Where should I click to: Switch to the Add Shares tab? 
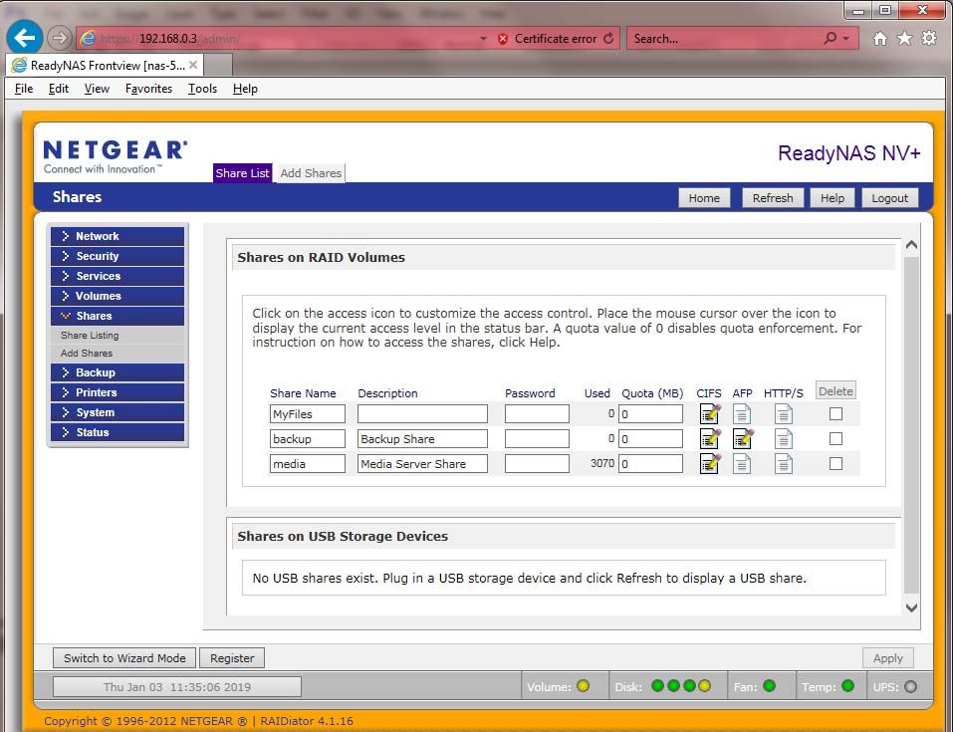311,173
